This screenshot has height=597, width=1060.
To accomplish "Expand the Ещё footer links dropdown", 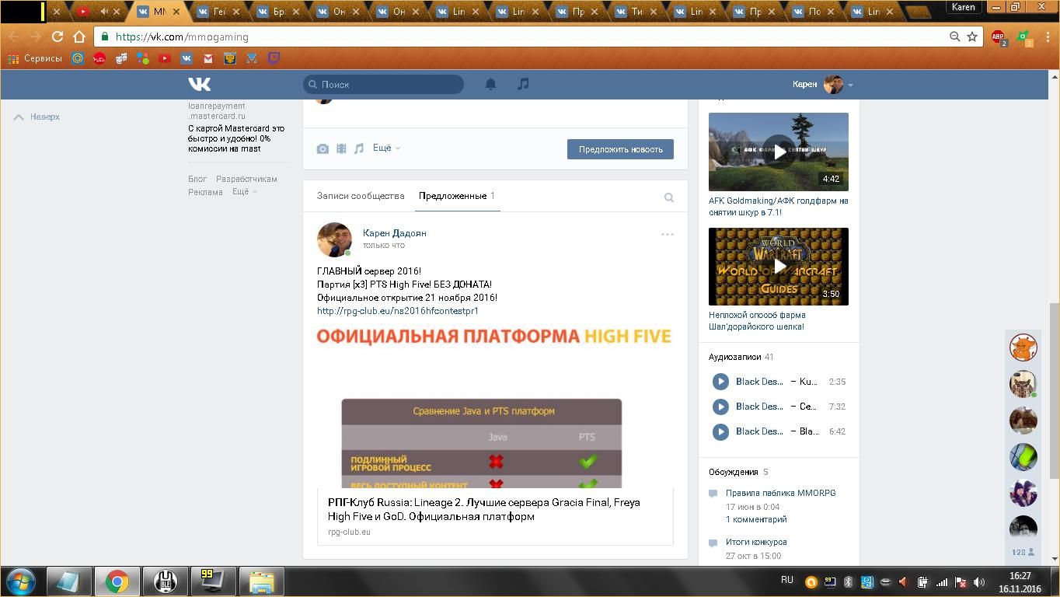I will coord(244,191).
